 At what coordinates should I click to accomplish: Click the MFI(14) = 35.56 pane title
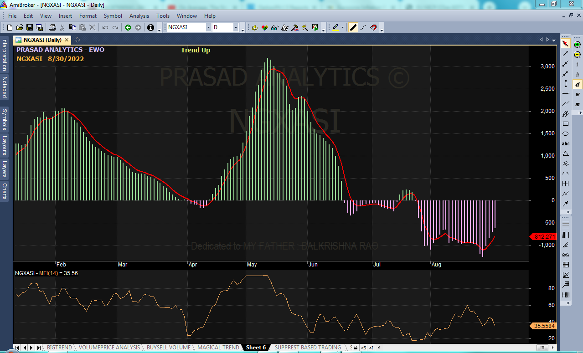46,273
